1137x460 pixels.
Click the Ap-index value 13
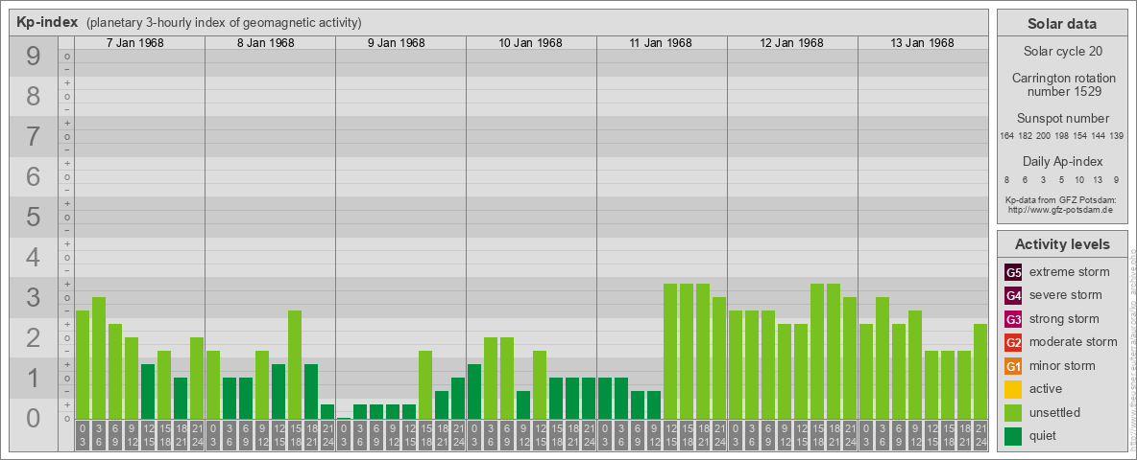(x=1099, y=179)
